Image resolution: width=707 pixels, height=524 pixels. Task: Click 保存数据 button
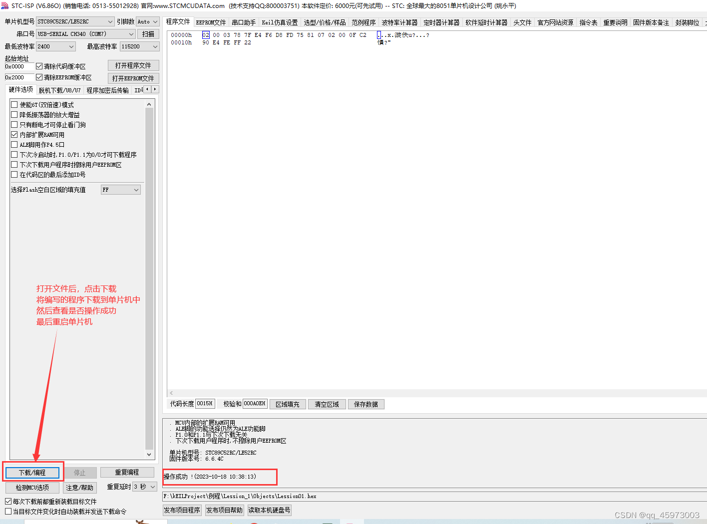(366, 404)
